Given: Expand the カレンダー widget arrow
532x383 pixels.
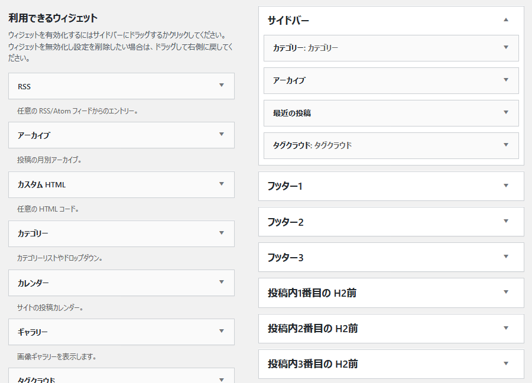Looking at the screenshot, I should (x=222, y=282).
